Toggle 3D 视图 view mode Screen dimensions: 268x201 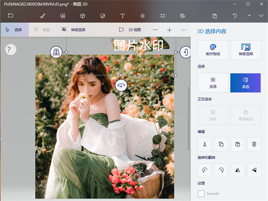click(x=130, y=30)
